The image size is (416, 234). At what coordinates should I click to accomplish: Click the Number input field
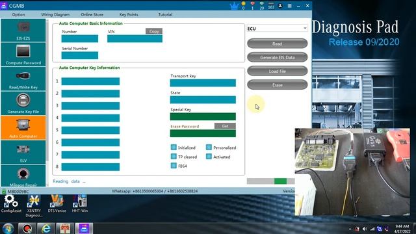point(79,39)
